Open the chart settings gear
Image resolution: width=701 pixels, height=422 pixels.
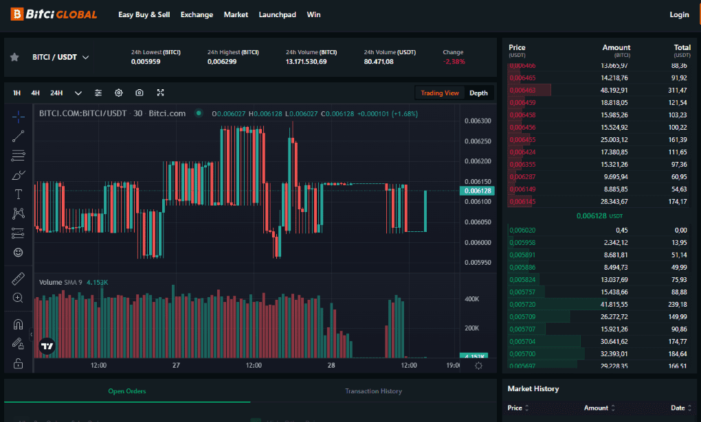pyautogui.click(x=118, y=93)
